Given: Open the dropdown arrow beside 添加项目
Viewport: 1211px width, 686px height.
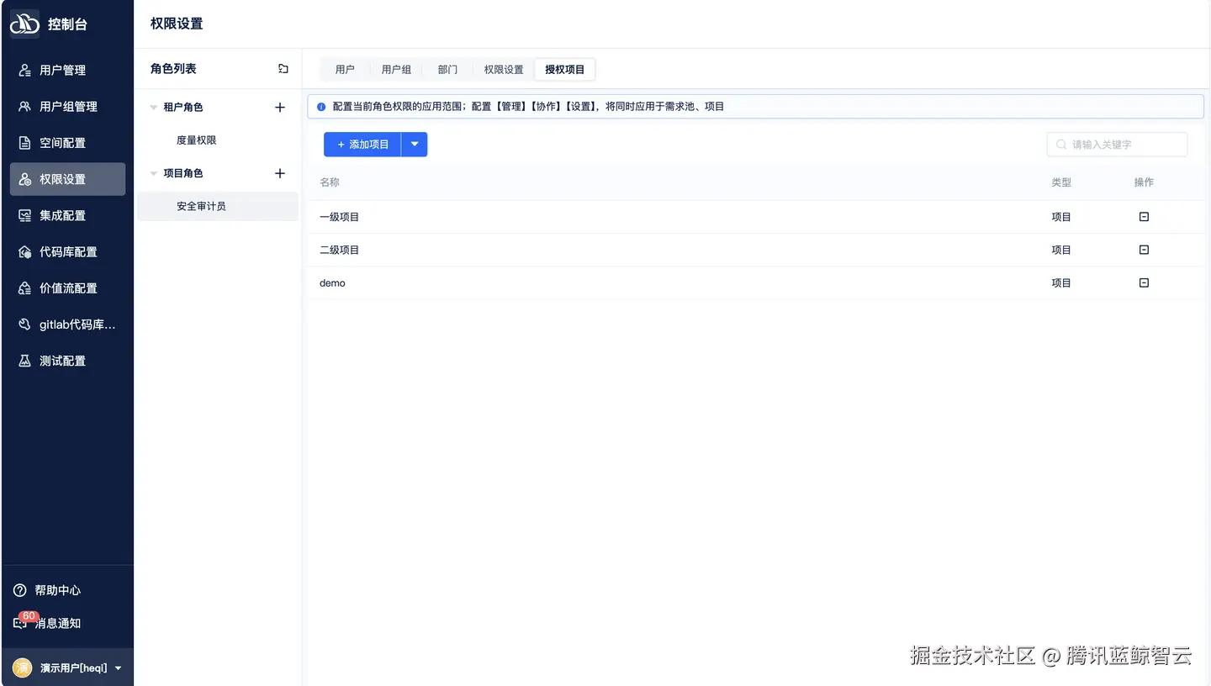Looking at the screenshot, I should 414,144.
